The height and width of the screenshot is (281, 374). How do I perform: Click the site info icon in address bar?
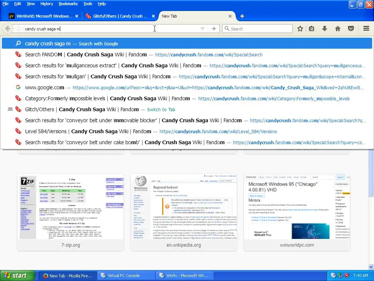click(x=18, y=29)
